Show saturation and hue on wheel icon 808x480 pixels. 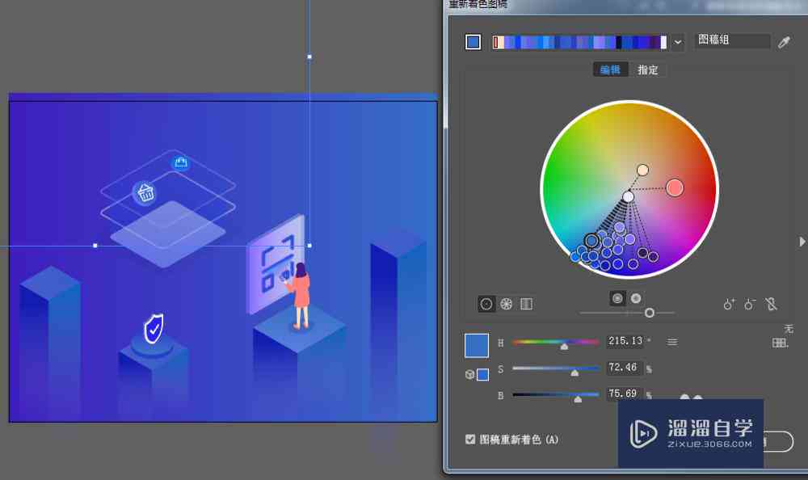point(617,298)
